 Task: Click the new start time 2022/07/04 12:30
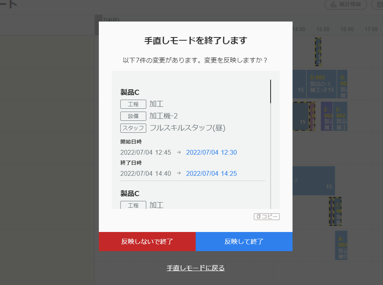(x=212, y=152)
